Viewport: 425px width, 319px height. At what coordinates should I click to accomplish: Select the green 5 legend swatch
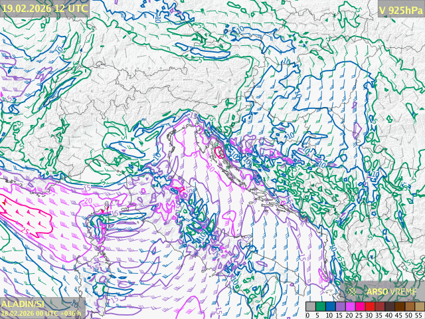[321, 307]
